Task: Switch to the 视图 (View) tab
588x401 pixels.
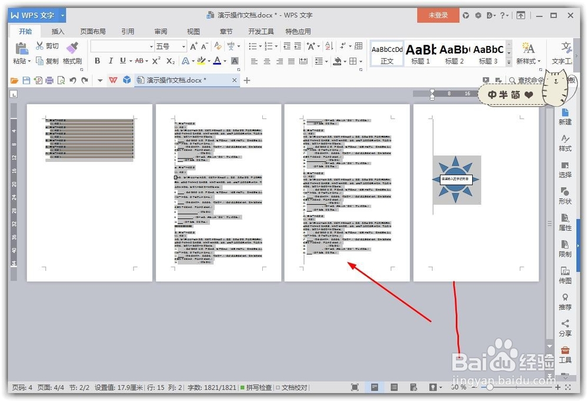Action: pyautogui.click(x=193, y=32)
